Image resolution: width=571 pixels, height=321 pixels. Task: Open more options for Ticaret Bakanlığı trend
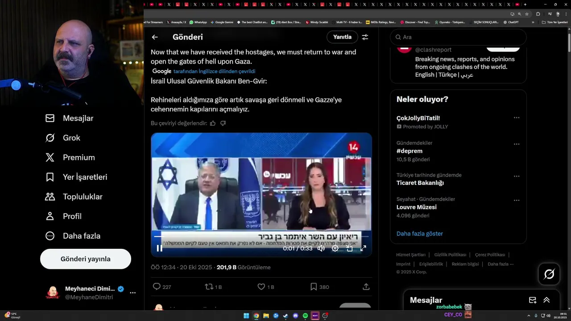tap(517, 176)
